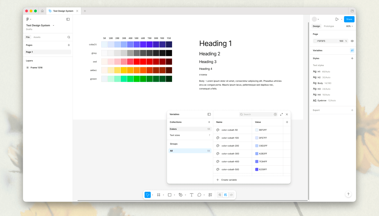379x216 pixels.
Task: Toggle the left sidebar panel icon
Action: click(x=68, y=19)
